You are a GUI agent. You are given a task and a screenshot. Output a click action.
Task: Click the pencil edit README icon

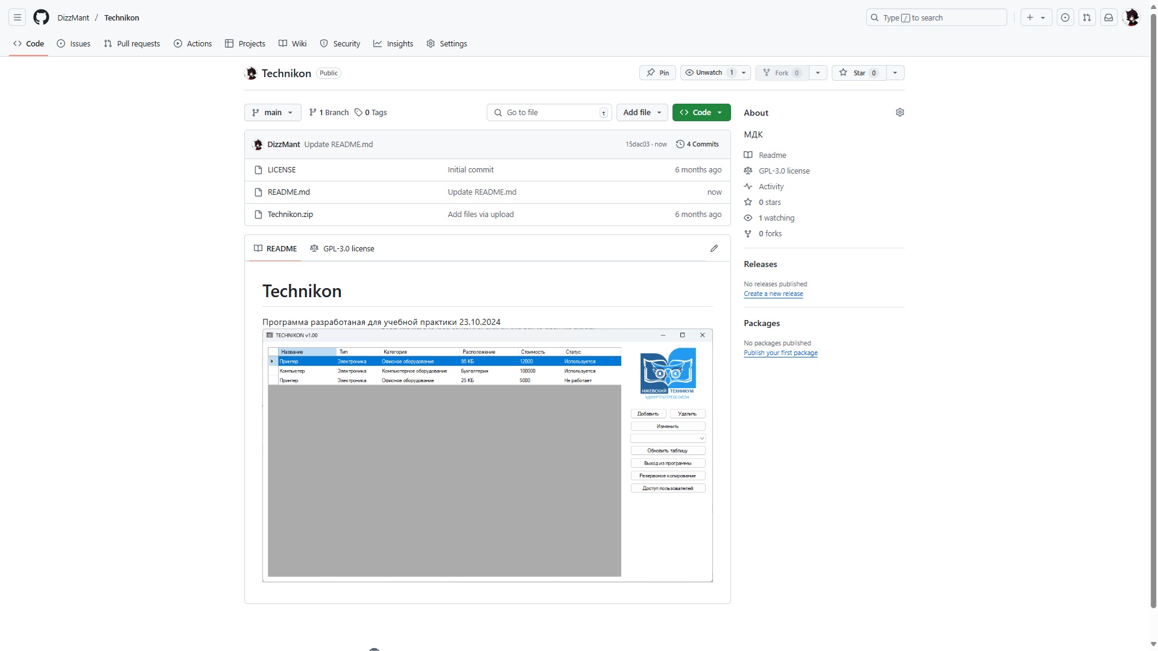coord(714,248)
